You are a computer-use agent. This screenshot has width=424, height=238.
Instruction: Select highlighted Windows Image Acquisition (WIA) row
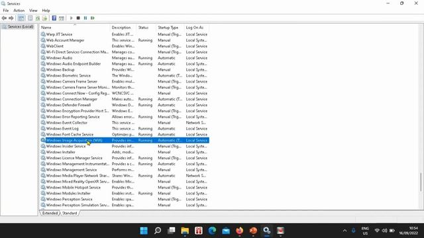click(x=125, y=140)
